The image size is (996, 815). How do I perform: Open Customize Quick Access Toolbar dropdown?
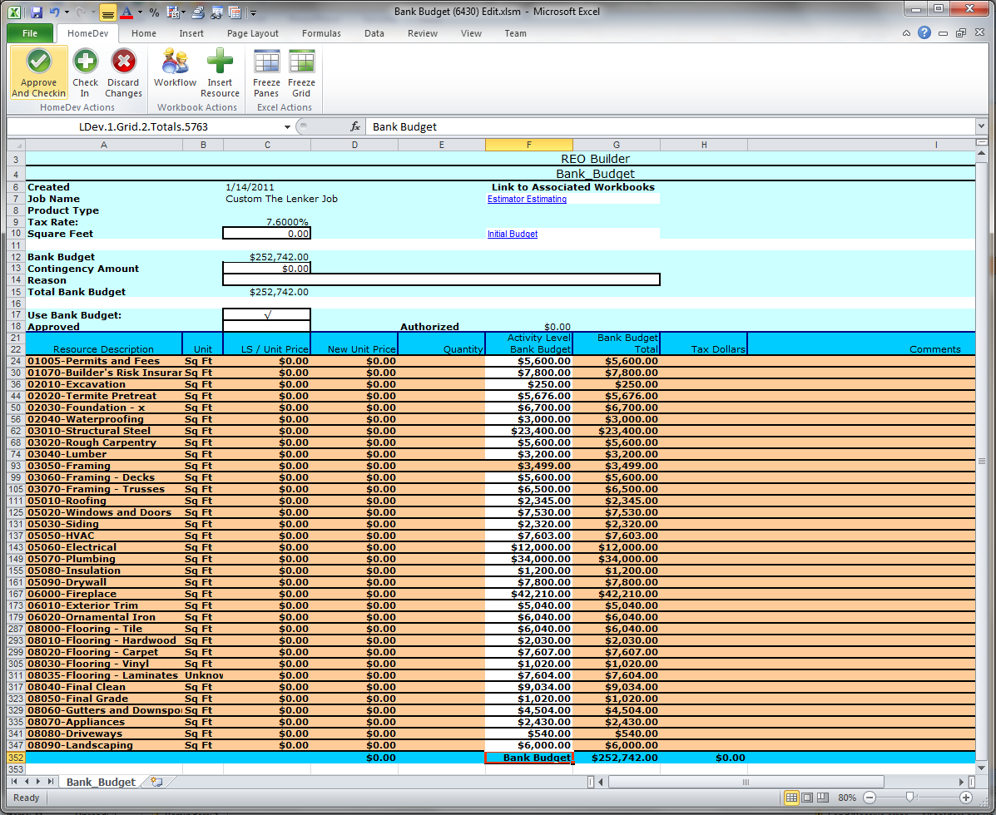click(x=253, y=13)
